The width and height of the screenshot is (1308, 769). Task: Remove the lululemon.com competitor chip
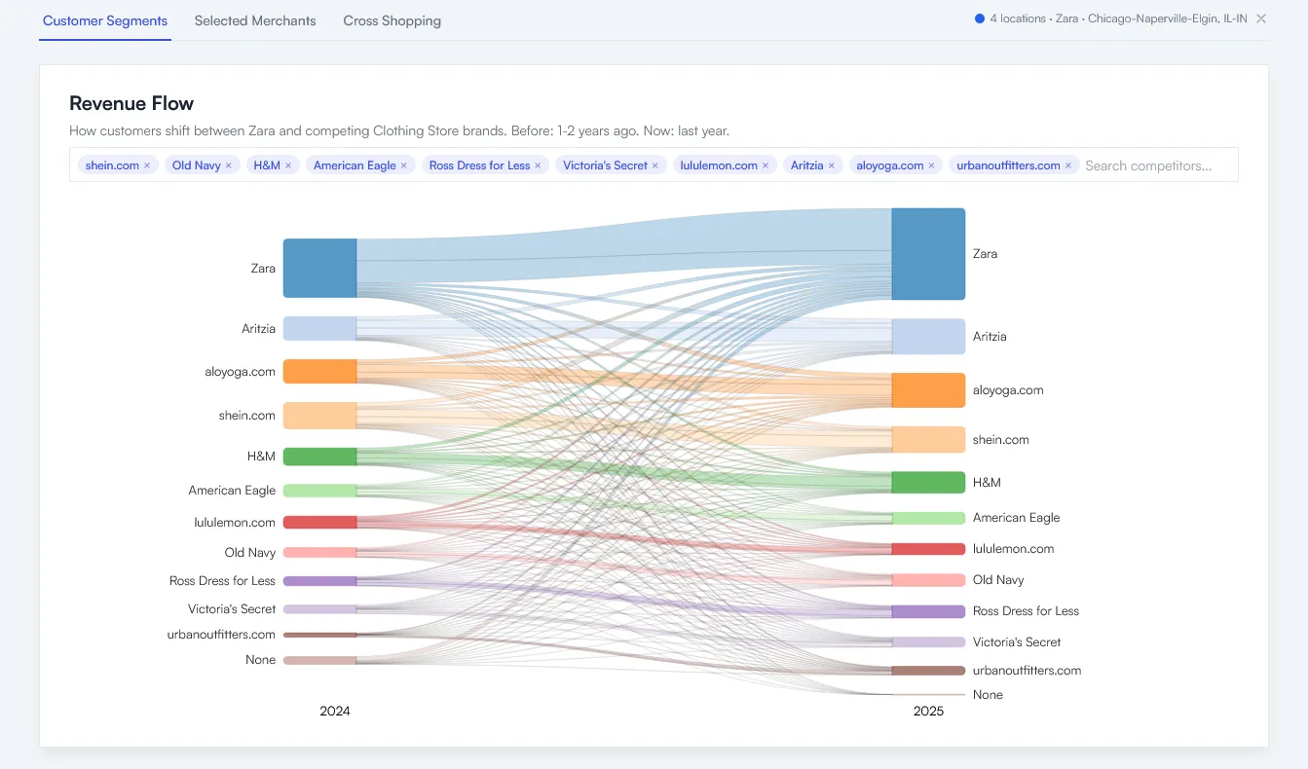coord(766,165)
